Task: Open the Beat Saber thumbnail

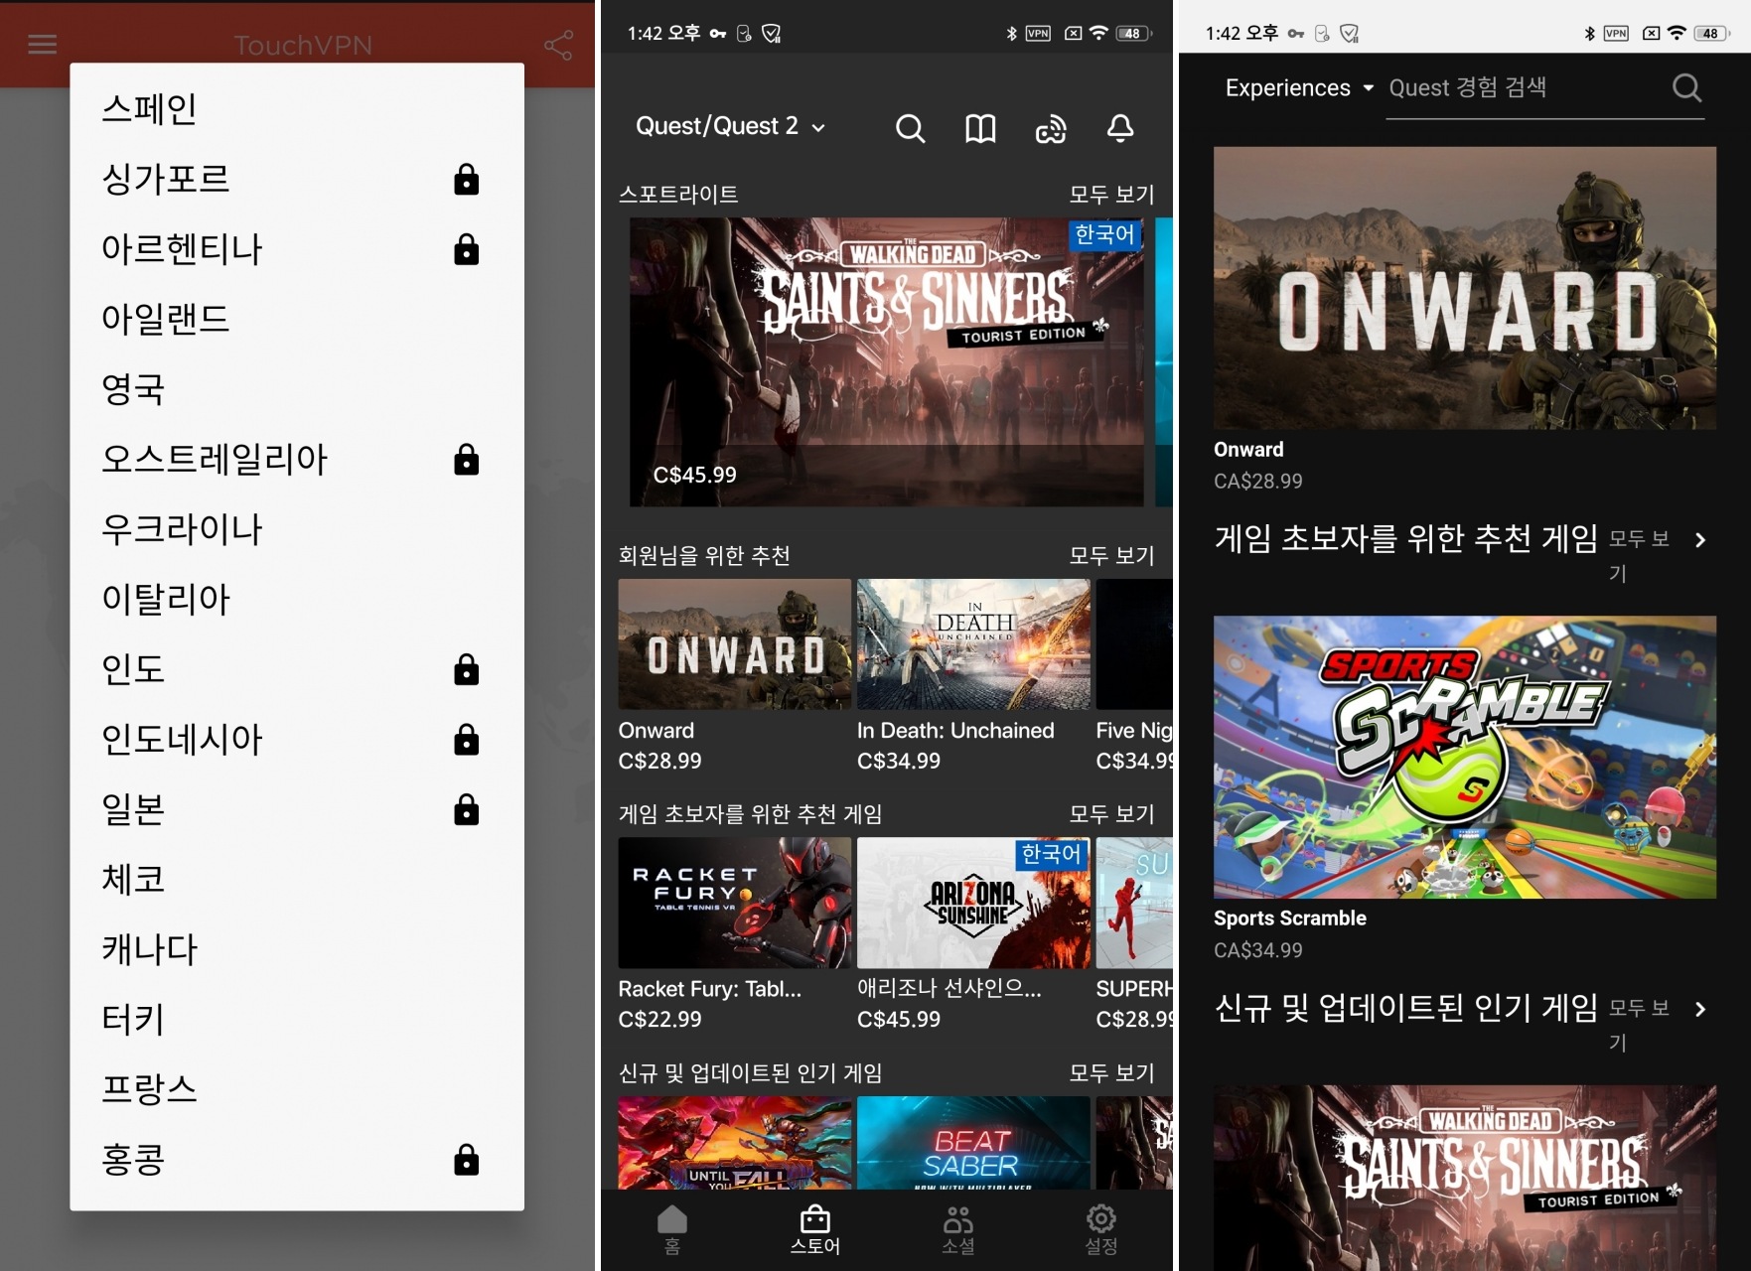Action: pyautogui.click(x=973, y=1143)
